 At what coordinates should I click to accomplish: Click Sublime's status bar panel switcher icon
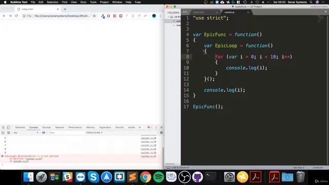click(x=168, y=168)
